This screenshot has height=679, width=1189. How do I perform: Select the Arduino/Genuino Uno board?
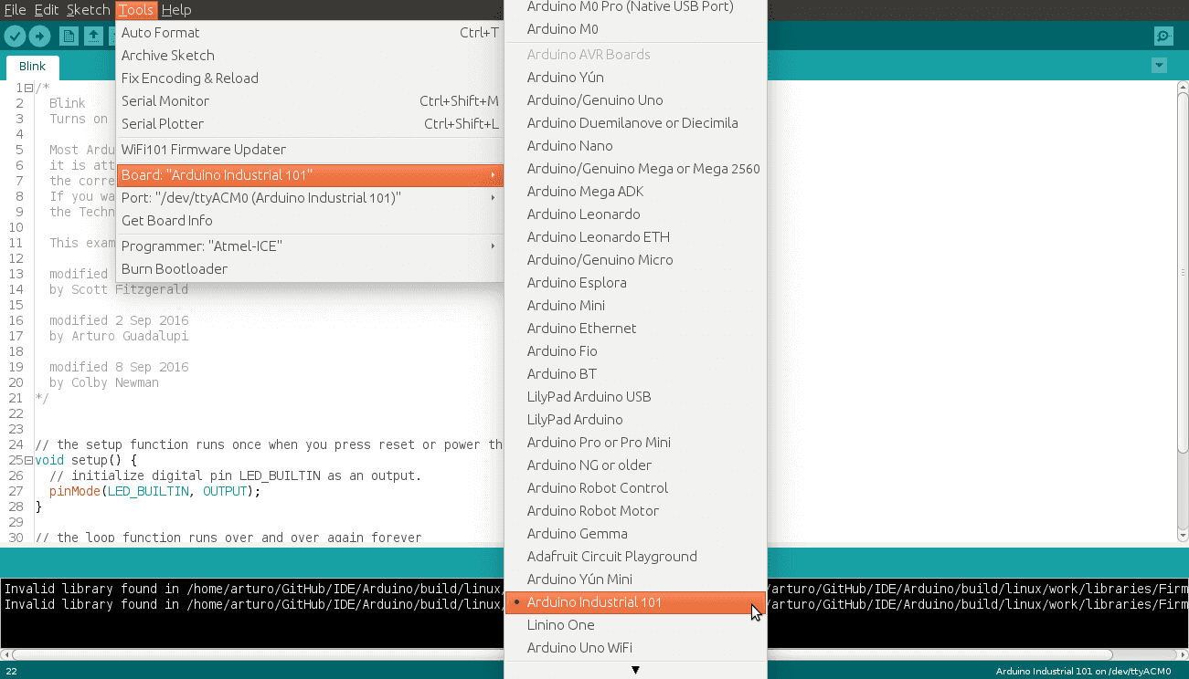point(595,100)
